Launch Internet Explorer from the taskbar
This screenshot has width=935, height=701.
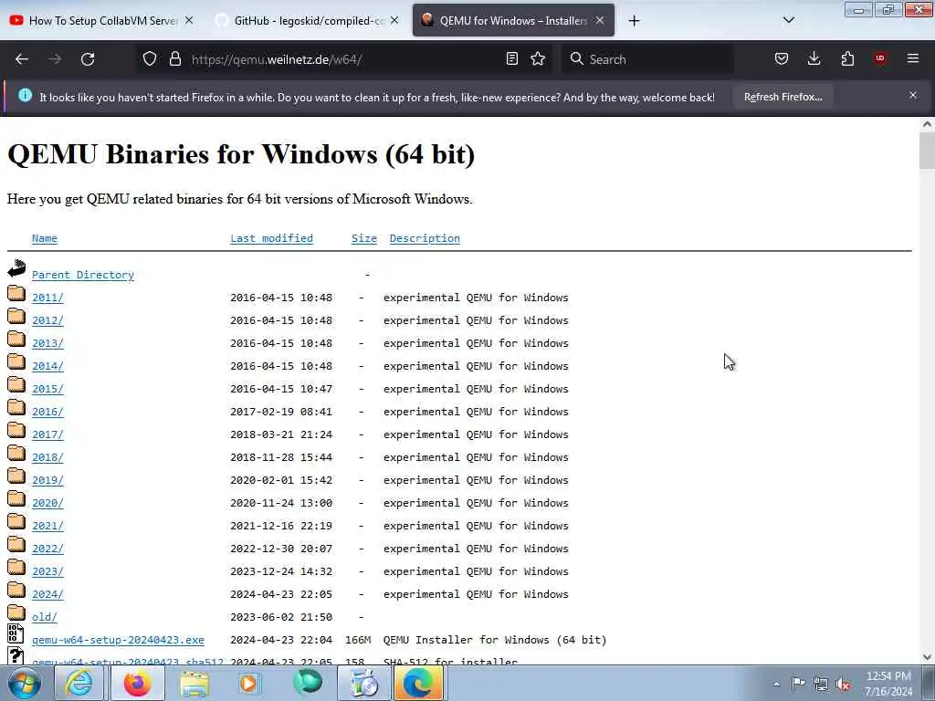click(x=79, y=683)
